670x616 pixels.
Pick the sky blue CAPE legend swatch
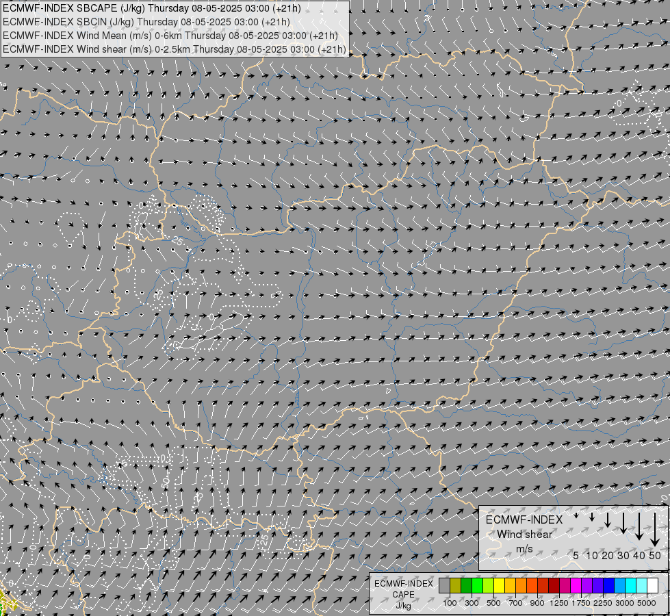(619, 585)
